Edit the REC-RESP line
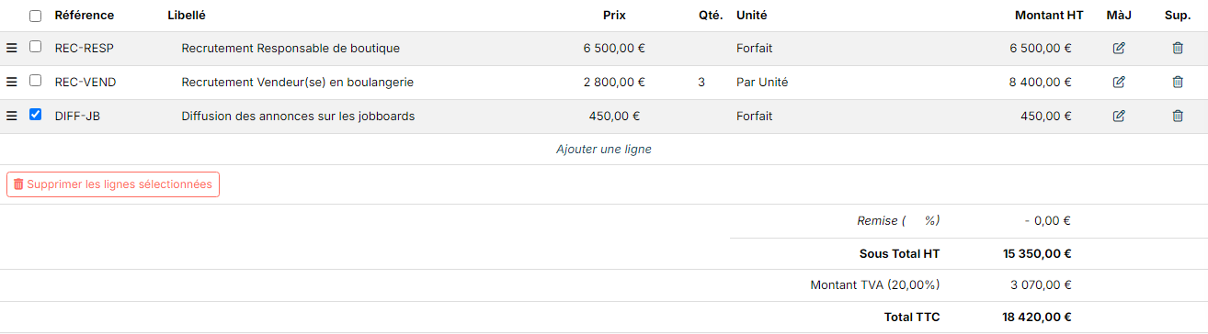 tap(1119, 49)
